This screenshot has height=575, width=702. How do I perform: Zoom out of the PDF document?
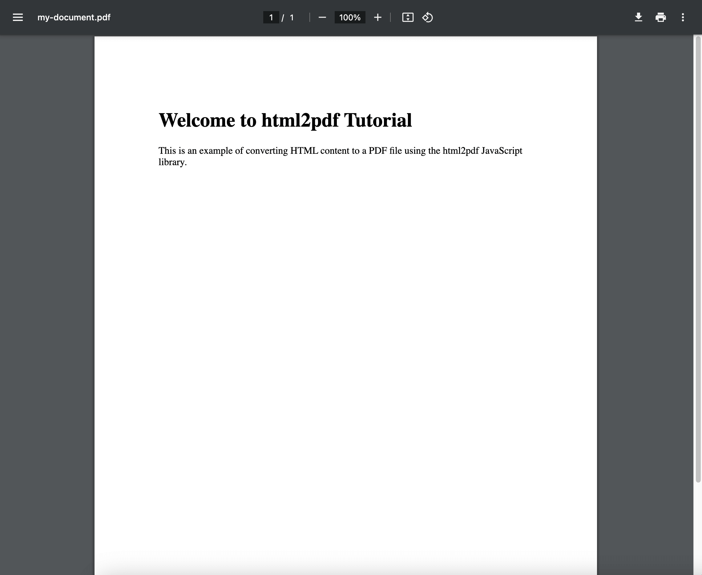[322, 17]
